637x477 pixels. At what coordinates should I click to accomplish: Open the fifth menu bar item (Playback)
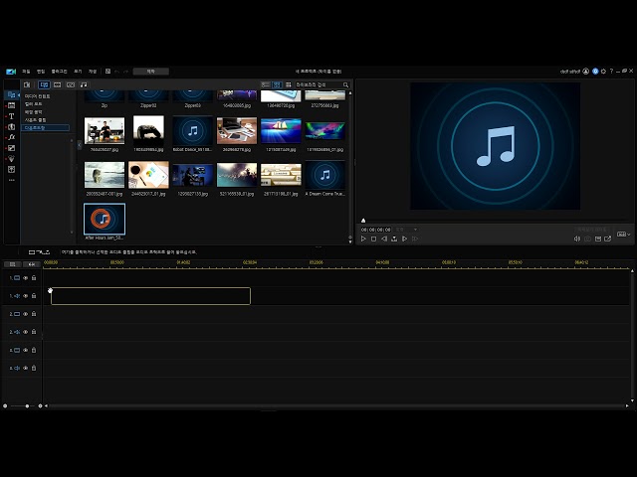pyautogui.click(x=93, y=72)
